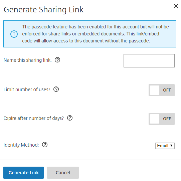Open the Email identity method dropdown
This screenshot has width=181, height=181.
coord(165,146)
